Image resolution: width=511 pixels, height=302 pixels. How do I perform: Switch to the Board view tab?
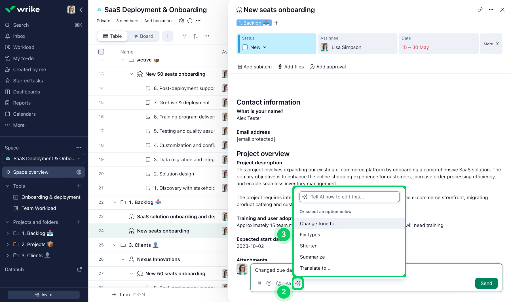click(143, 36)
